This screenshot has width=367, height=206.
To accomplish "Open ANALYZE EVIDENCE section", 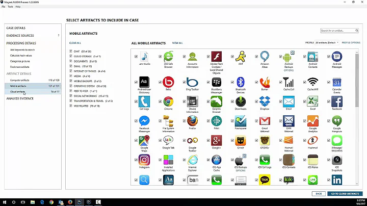I will click(20, 98).
